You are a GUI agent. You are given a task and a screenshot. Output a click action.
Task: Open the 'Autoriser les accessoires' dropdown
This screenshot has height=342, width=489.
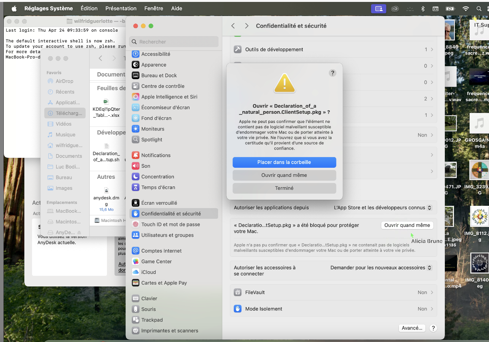[x=381, y=268]
